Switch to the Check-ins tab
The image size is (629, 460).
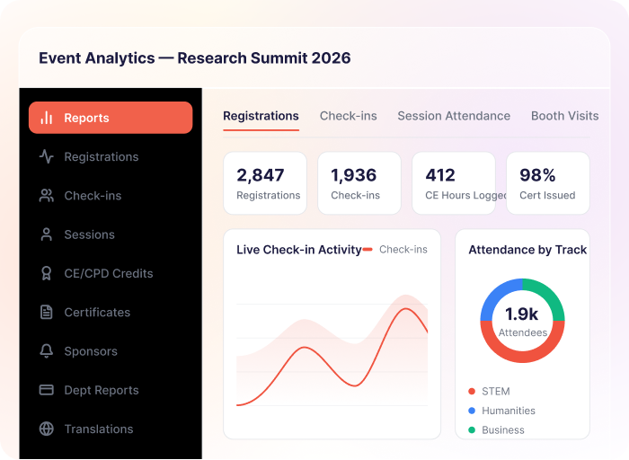click(349, 116)
